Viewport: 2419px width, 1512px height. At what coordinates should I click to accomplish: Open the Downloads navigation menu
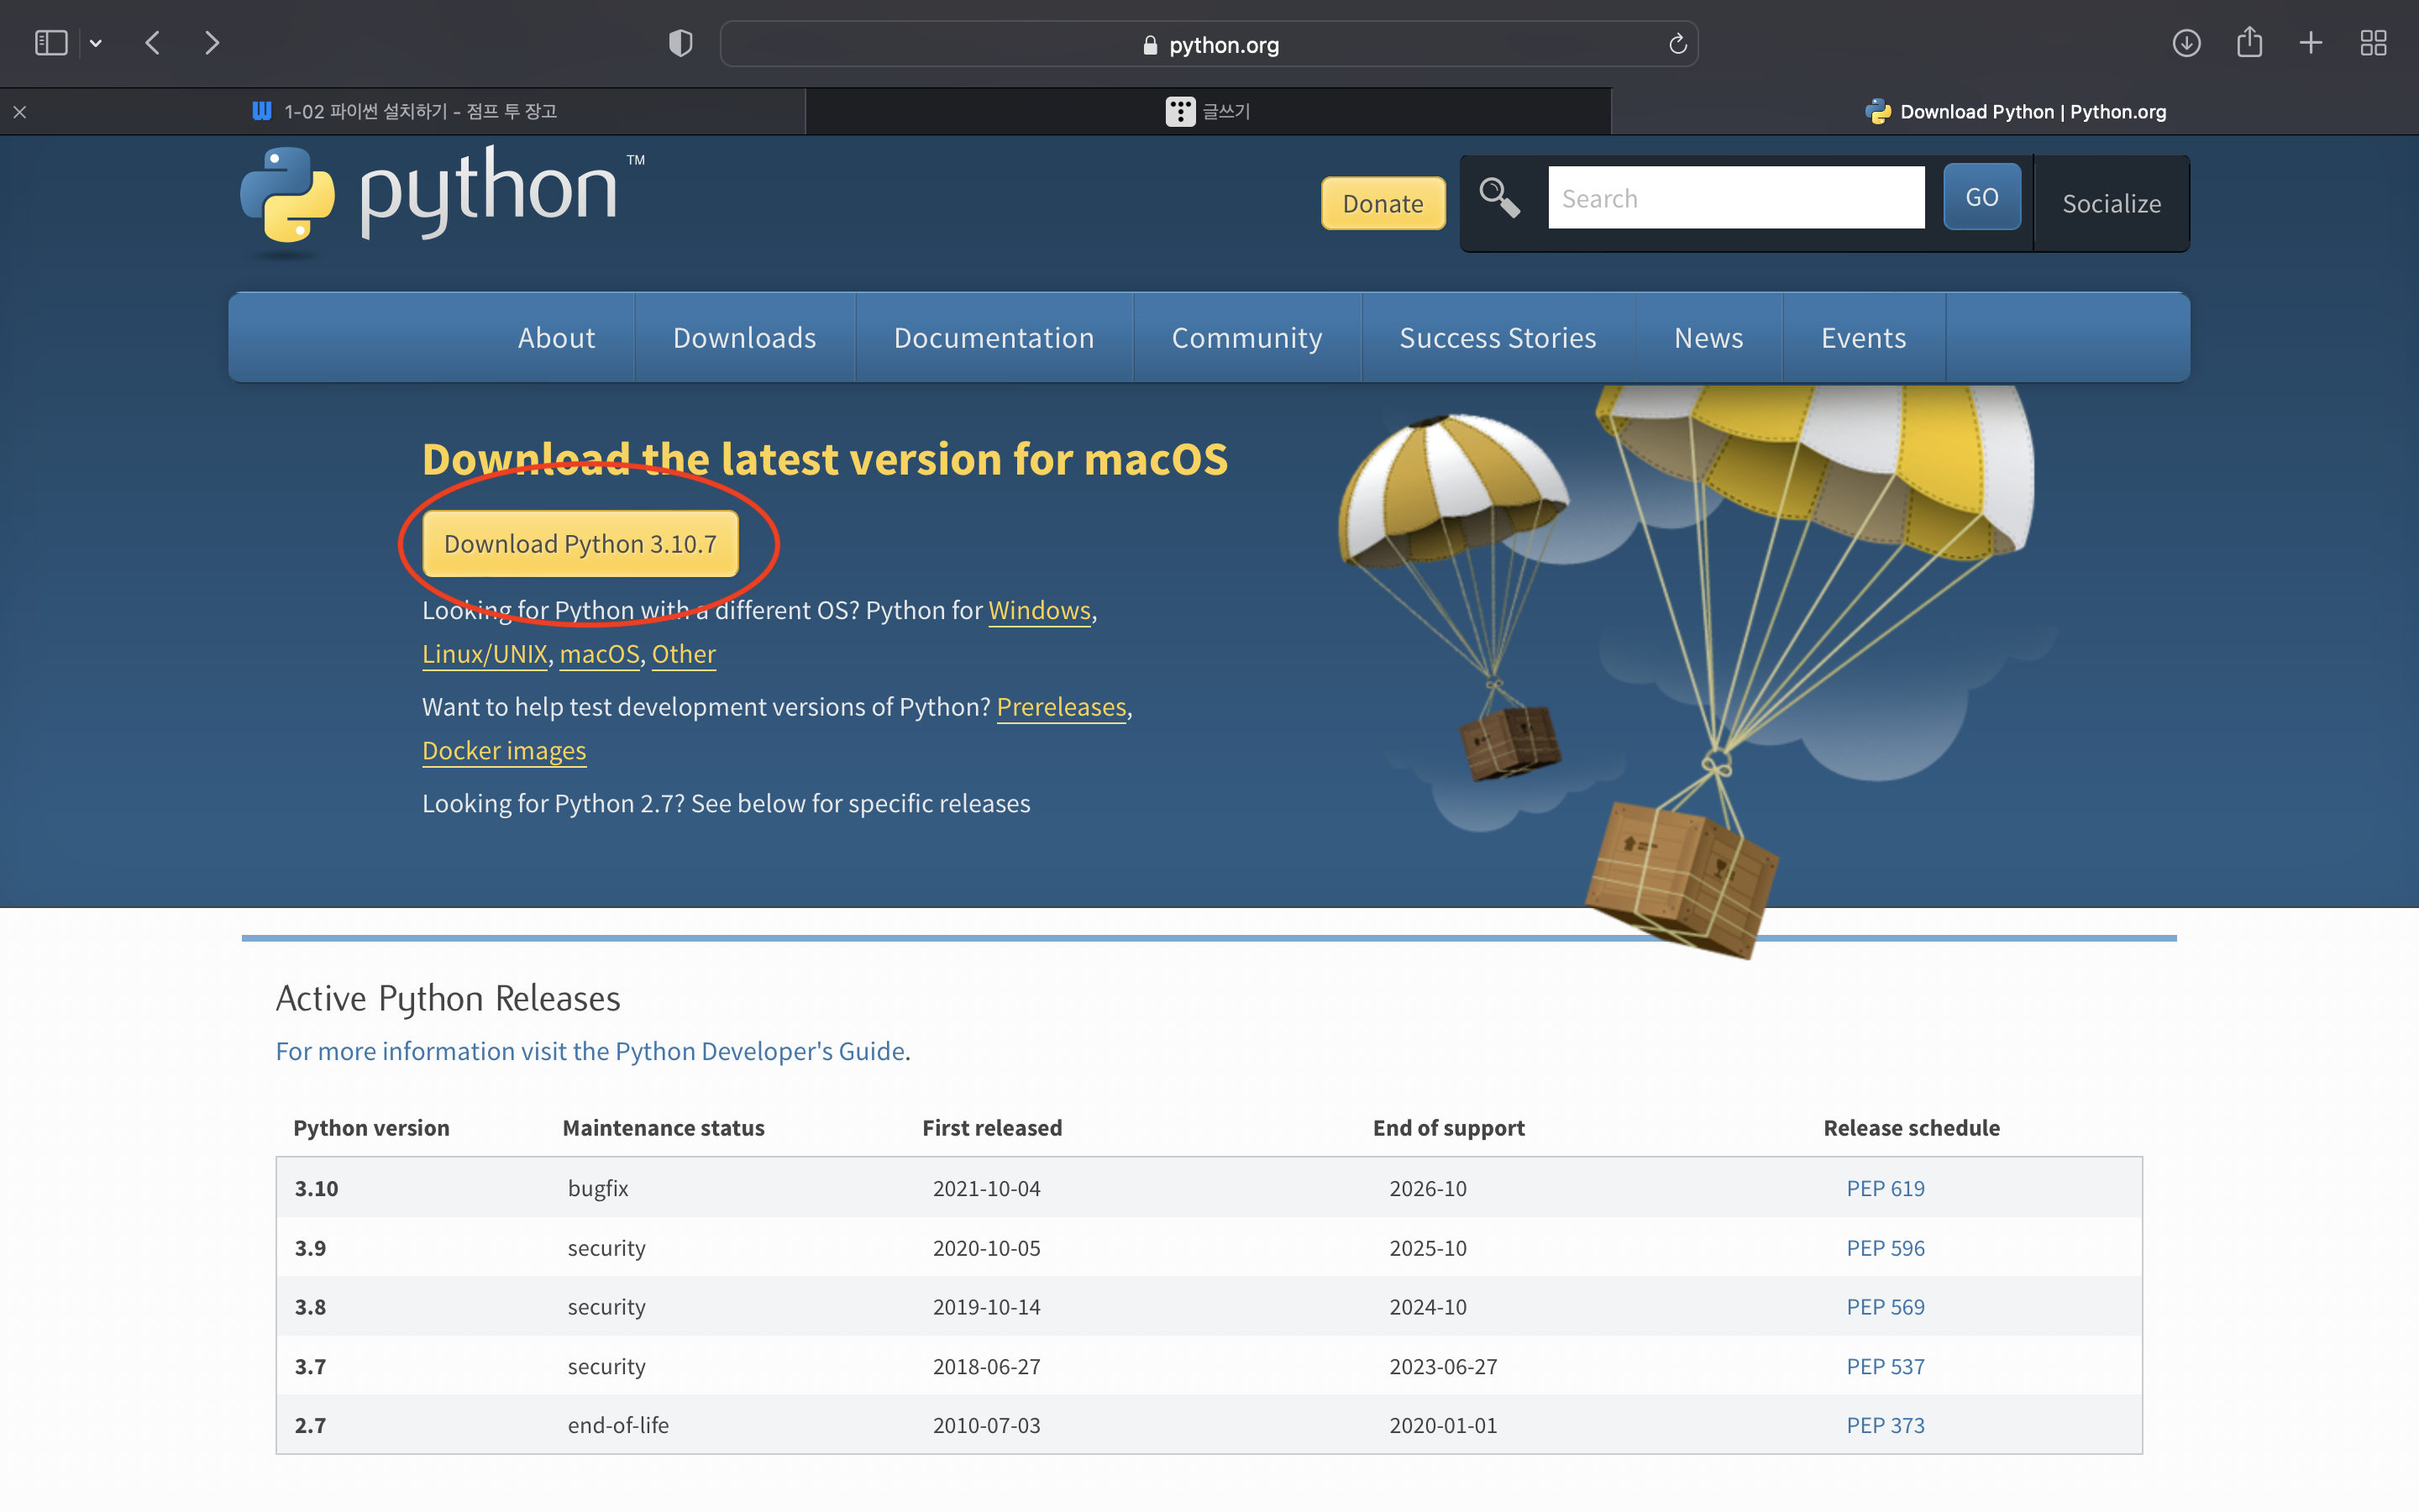[x=743, y=338]
